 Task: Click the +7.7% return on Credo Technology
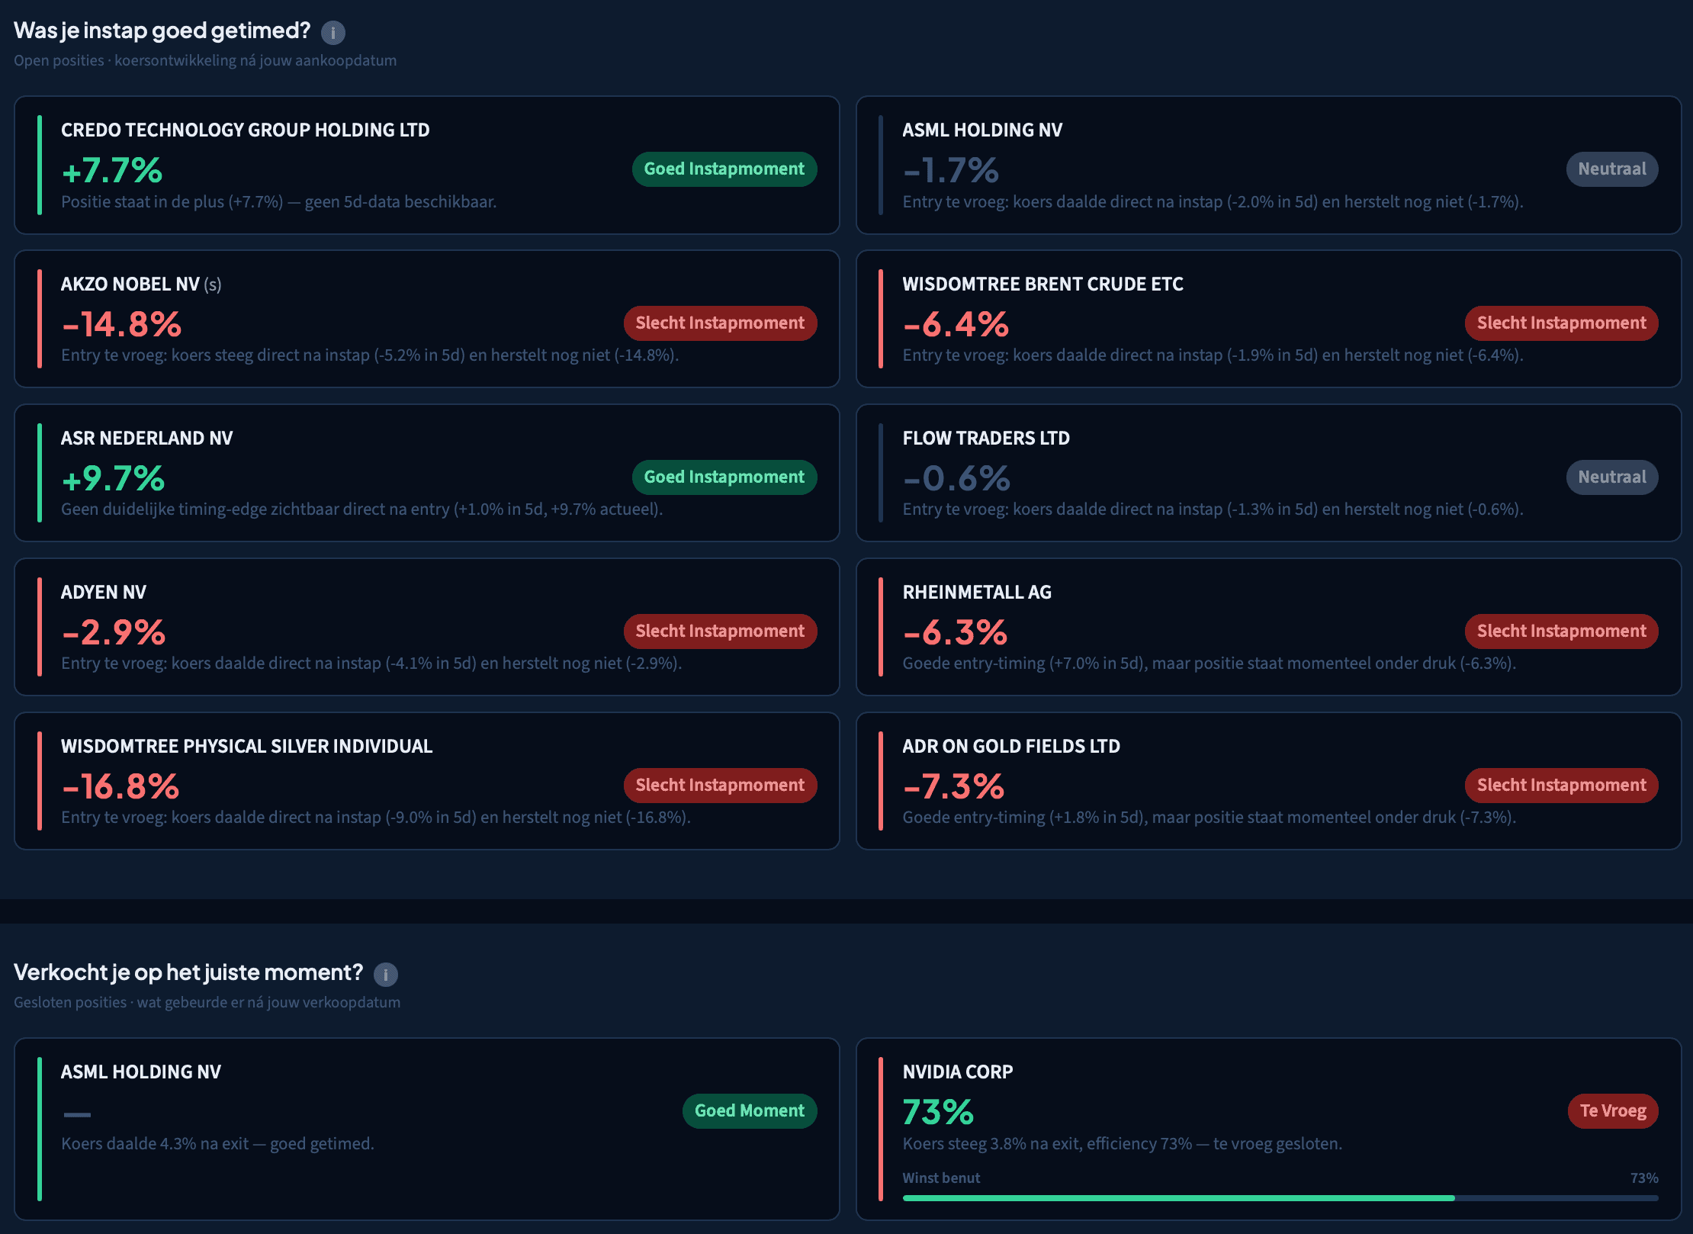pos(112,171)
